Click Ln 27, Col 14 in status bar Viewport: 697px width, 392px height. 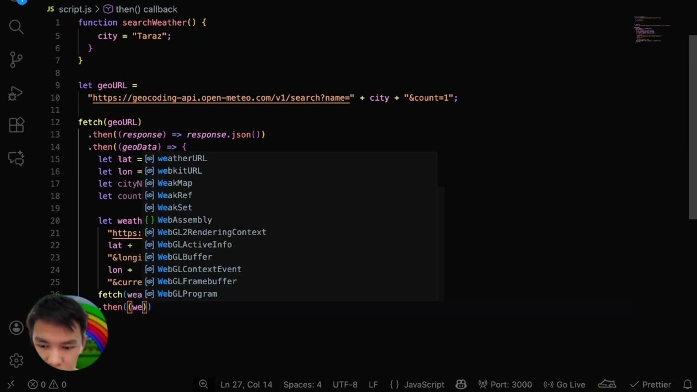[246, 384]
